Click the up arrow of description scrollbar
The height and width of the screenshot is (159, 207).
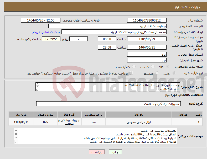(38, 84)
